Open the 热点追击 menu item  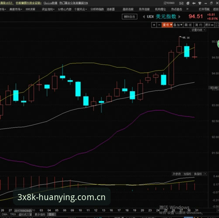pyautogui.click(x=177, y=9)
